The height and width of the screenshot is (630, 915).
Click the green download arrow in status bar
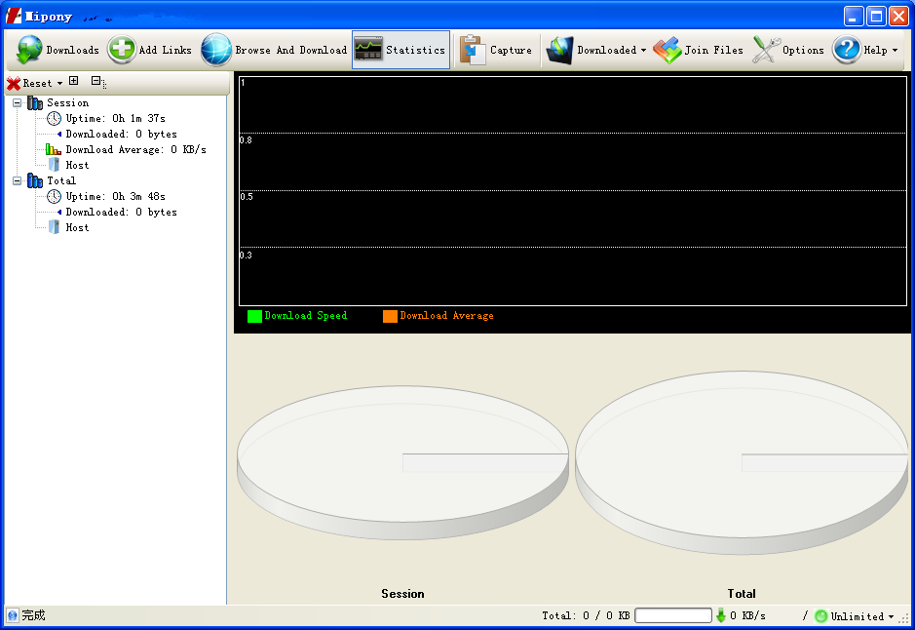(721, 615)
